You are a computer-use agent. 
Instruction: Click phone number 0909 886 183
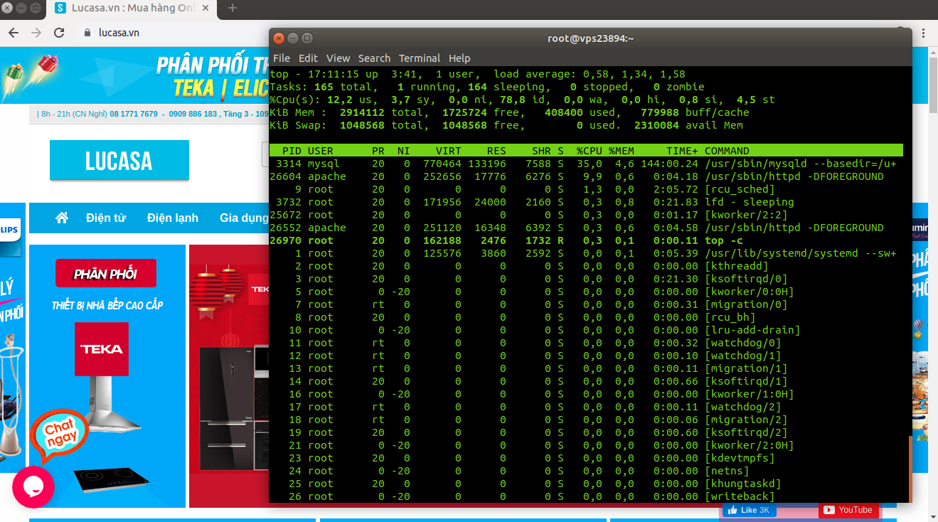coord(193,114)
